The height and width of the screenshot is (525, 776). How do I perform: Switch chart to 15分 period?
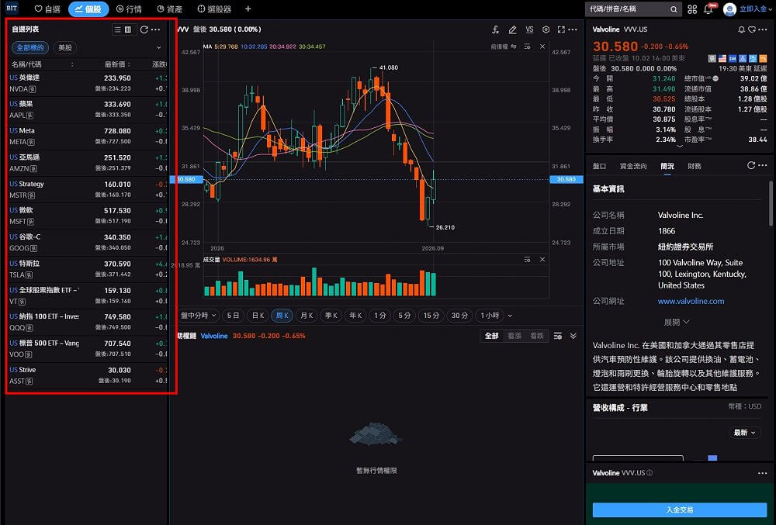tap(431, 316)
